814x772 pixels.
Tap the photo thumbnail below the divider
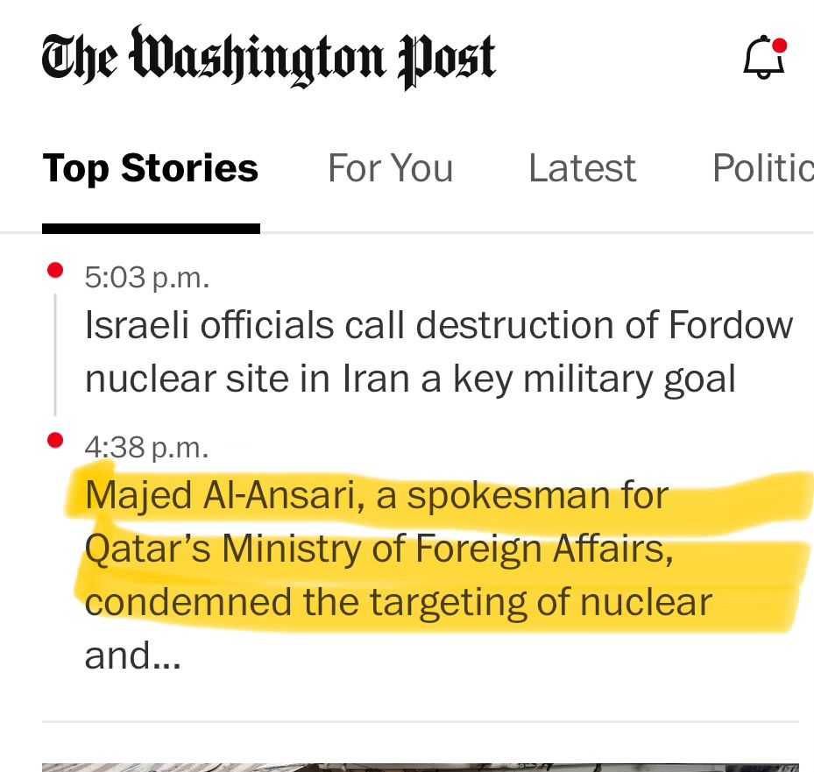point(421,765)
